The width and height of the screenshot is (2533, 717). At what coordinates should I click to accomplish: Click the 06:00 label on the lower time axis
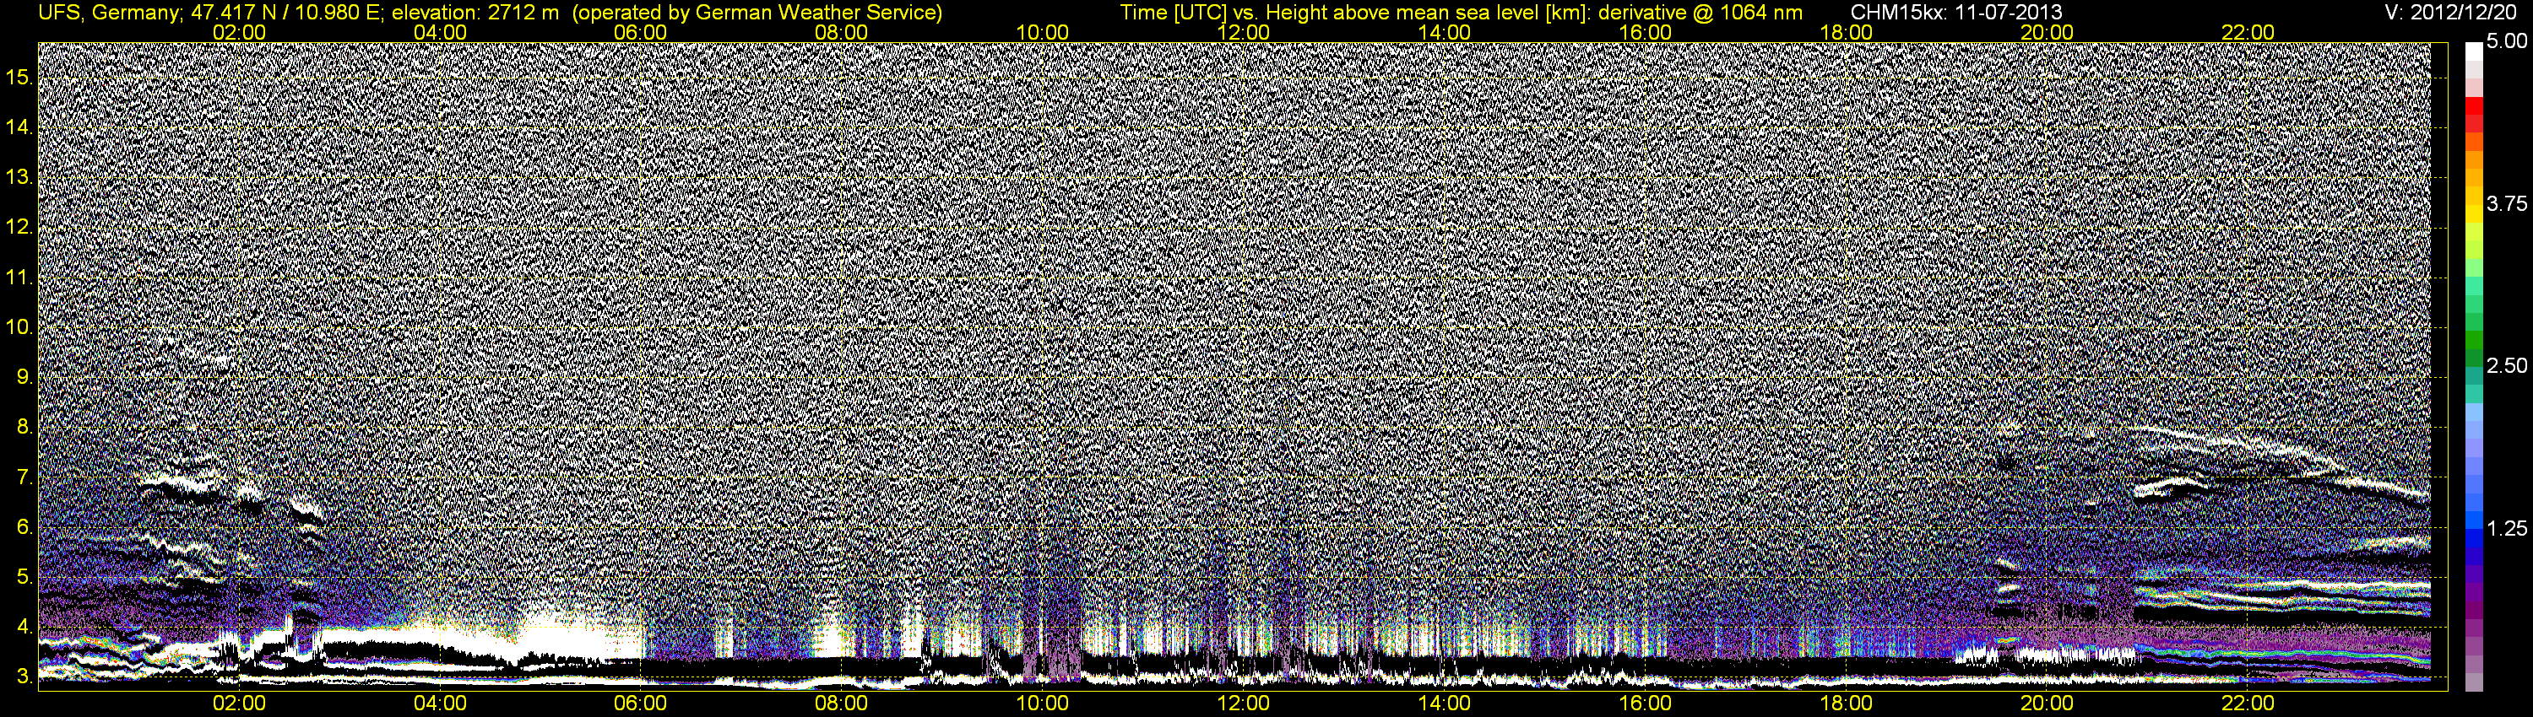tap(640, 704)
